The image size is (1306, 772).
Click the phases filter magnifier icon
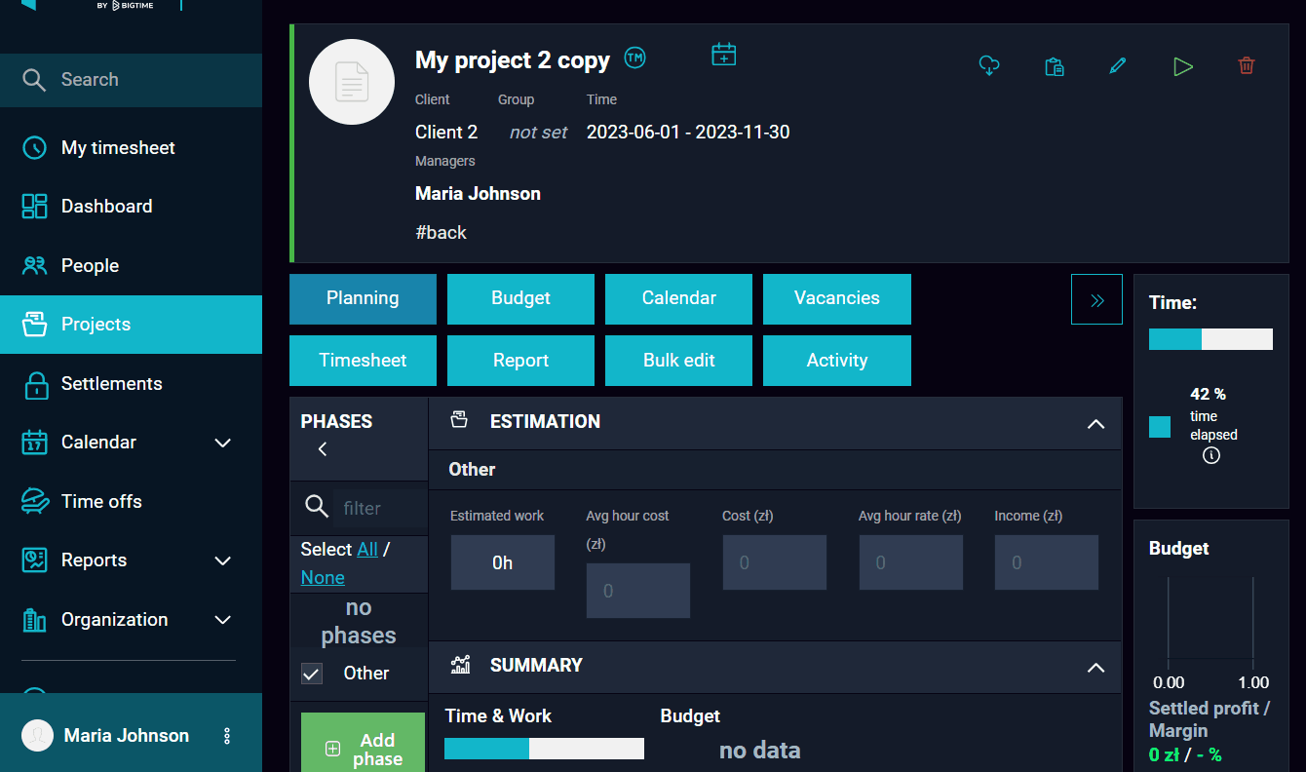[x=317, y=507]
